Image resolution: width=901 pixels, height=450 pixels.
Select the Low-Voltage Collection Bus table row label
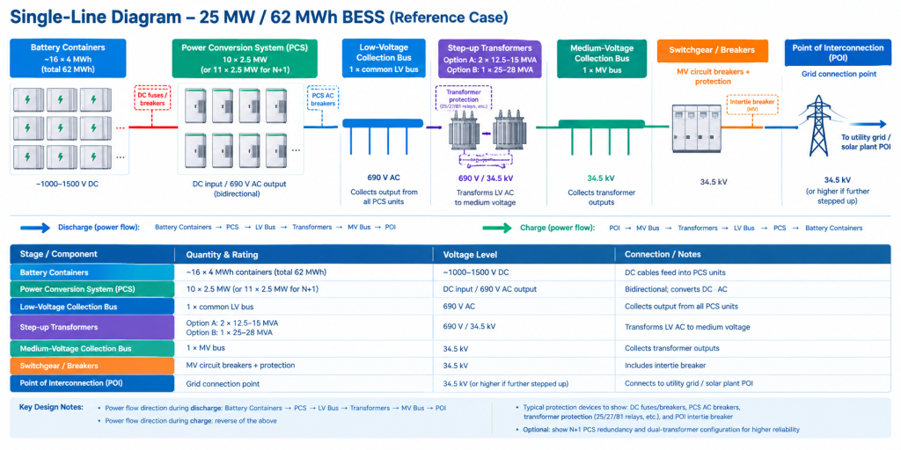click(92, 307)
